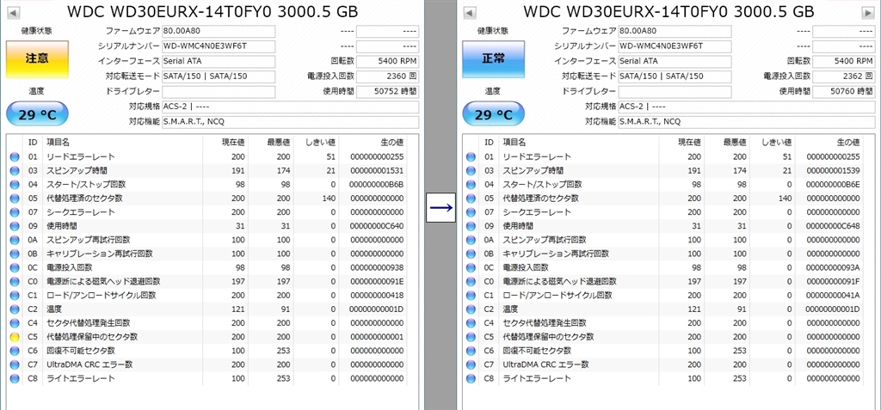Select UltraDMA CRC エラー数 row name in 正常 window
Image resolution: width=881 pixels, height=410 pixels.
point(545,365)
